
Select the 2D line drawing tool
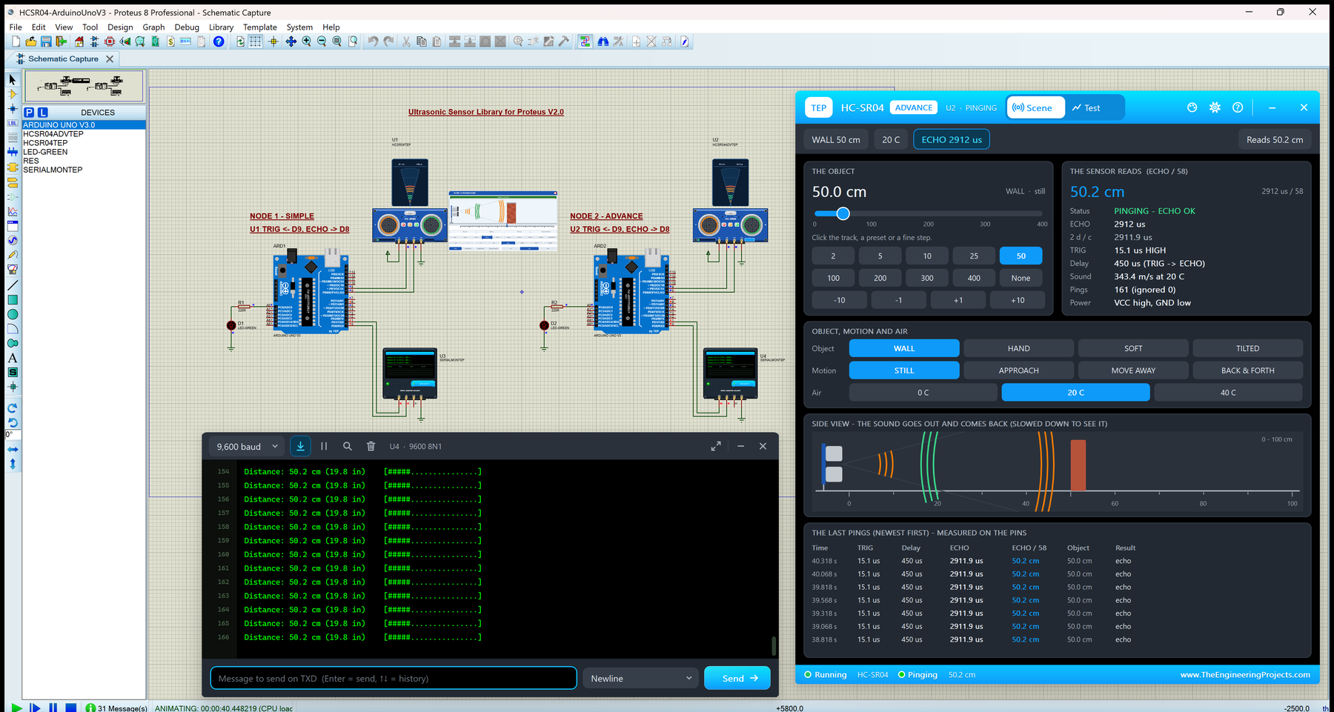13,285
